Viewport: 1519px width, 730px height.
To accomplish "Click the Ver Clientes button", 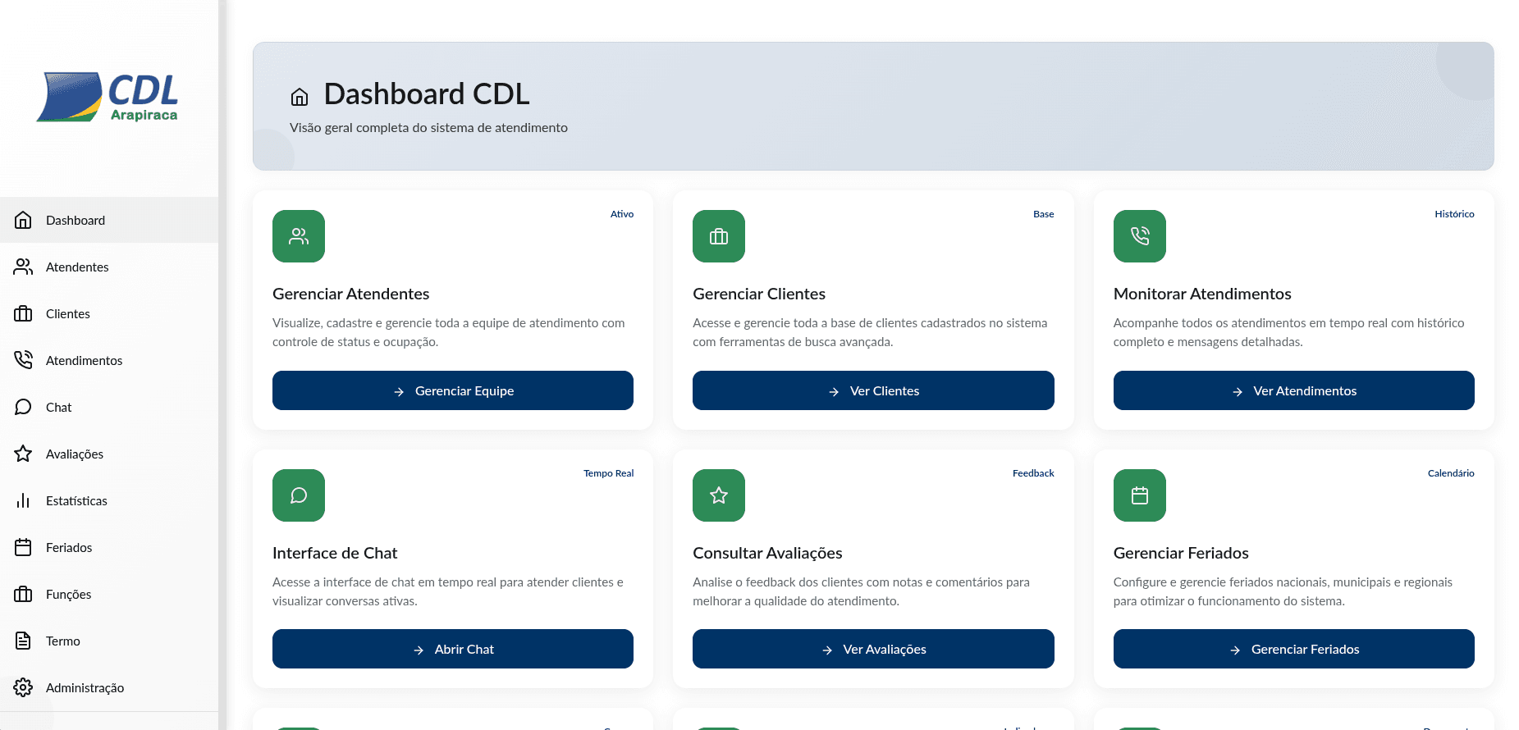I will (873, 390).
